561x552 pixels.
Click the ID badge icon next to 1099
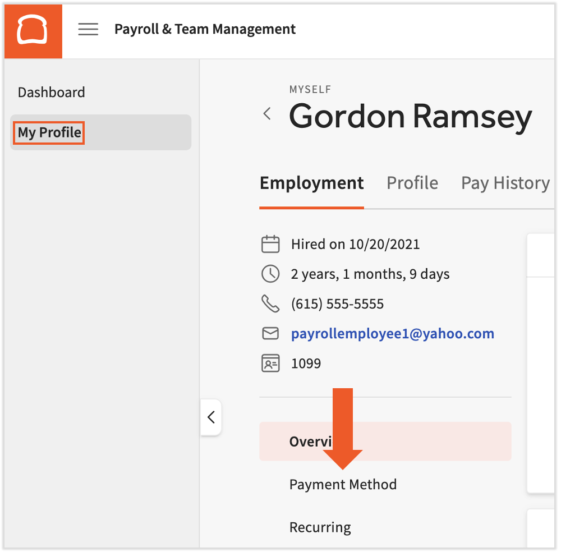point(270,363)
